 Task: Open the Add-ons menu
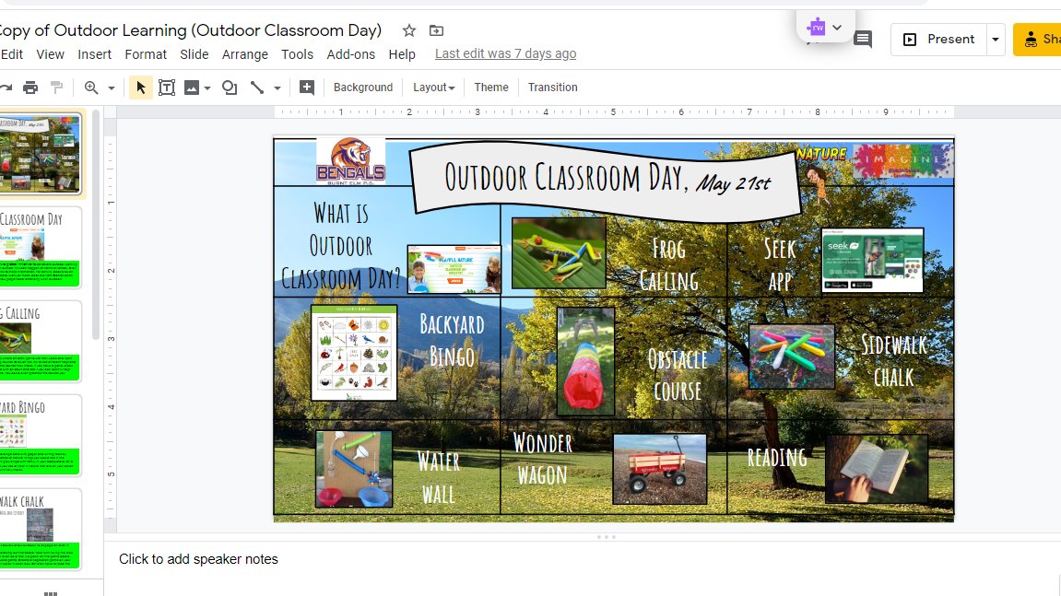pyautogui.click(x=350, y=54)
